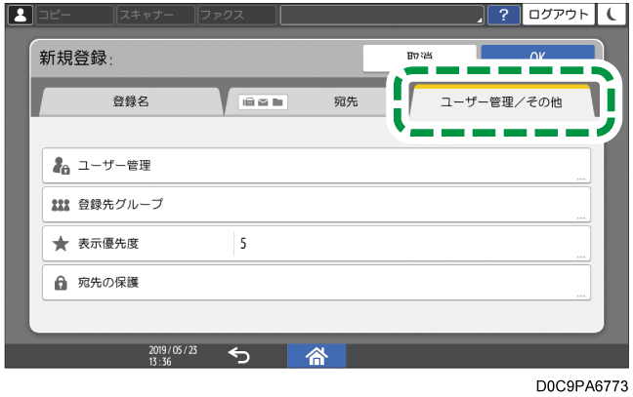The width and height of the screenshot is (633, 397).
Task: Click the group people icon
Action: pos(61,205)
